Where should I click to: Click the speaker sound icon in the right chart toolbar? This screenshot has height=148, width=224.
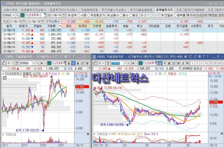[x=134, y=63]
